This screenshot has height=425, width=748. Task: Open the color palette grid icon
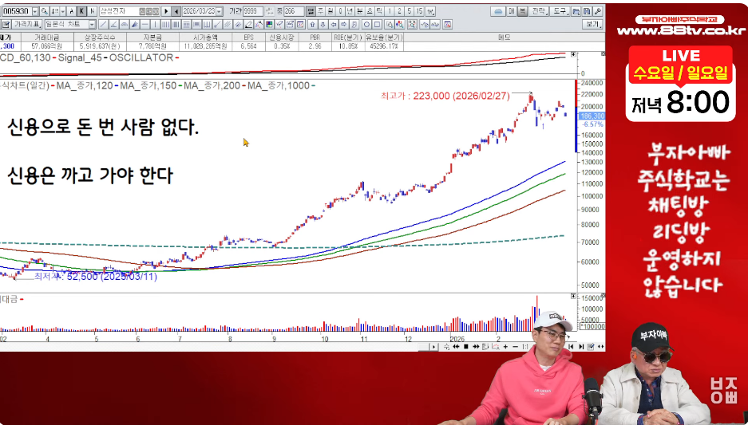pyautogui.click(x=269, y=24)
